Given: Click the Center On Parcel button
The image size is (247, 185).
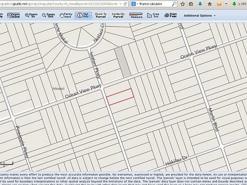Looking at the screenshot, I should pyautogui.click(x=118, y=15).
